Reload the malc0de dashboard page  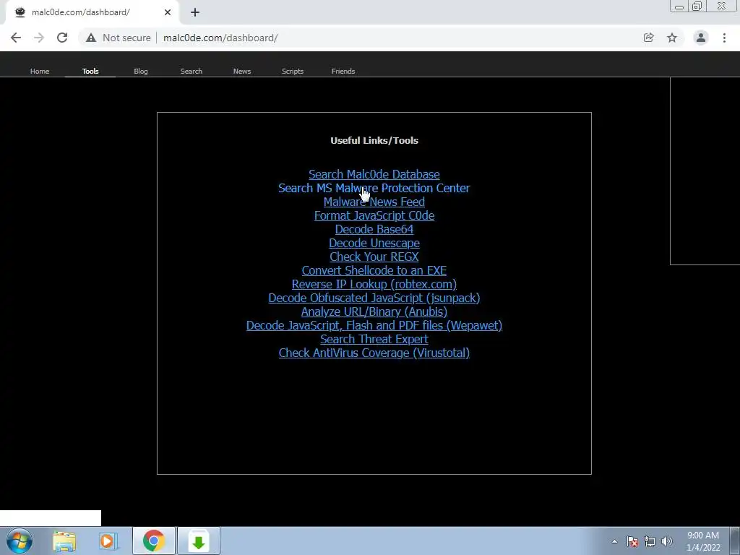pyautogui.click(x=62, y=38)
